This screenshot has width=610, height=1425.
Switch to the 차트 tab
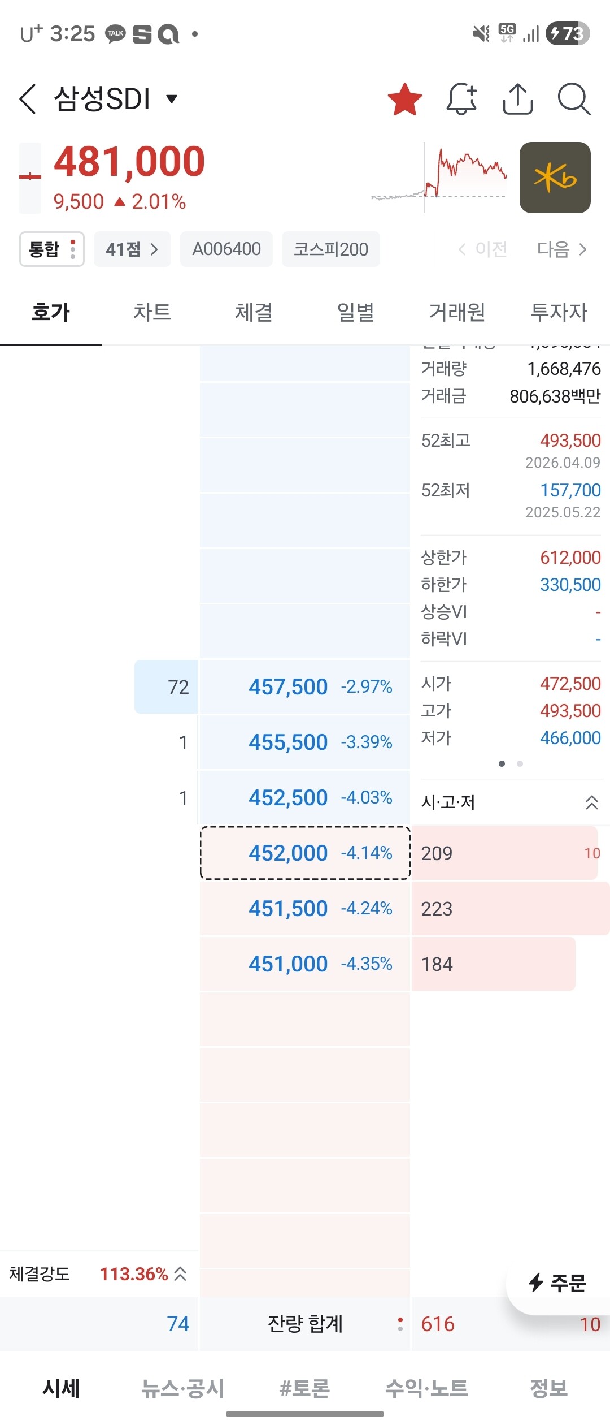click(x=152, y=312)
